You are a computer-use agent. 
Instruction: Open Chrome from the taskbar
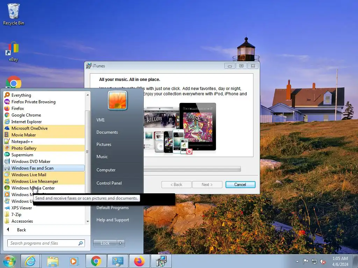click(x=96, y=261)
